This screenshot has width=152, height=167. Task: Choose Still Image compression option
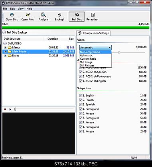coord(95,62)
